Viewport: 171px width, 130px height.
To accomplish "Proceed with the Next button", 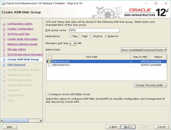I will coord(128,127).
